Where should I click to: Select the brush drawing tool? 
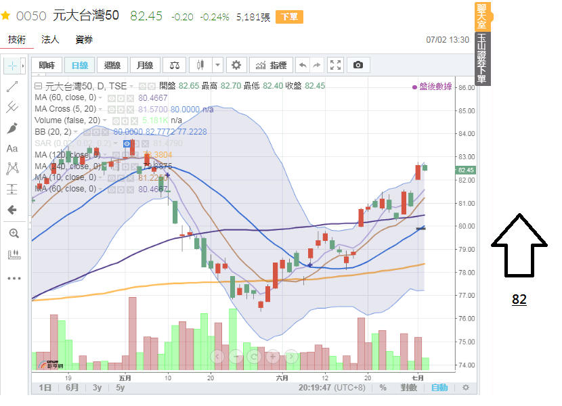(x=12, y=128)
